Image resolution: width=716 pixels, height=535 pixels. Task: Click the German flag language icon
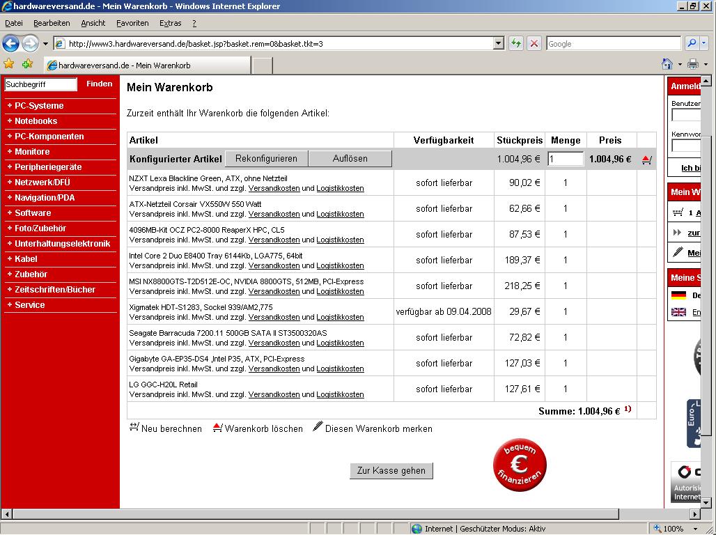tap(679, 295)
